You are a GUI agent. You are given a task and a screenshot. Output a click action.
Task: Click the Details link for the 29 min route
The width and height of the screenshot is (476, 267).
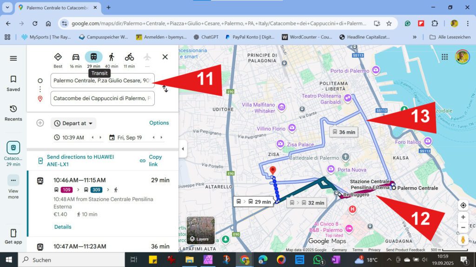click(x=63, y=227)
